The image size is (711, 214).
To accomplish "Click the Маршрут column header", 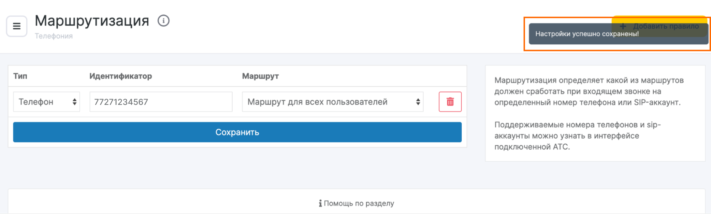I will coord(260,76).
